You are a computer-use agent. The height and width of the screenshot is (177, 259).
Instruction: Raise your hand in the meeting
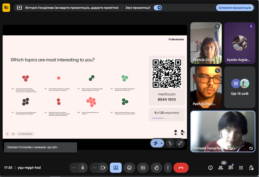156,168
